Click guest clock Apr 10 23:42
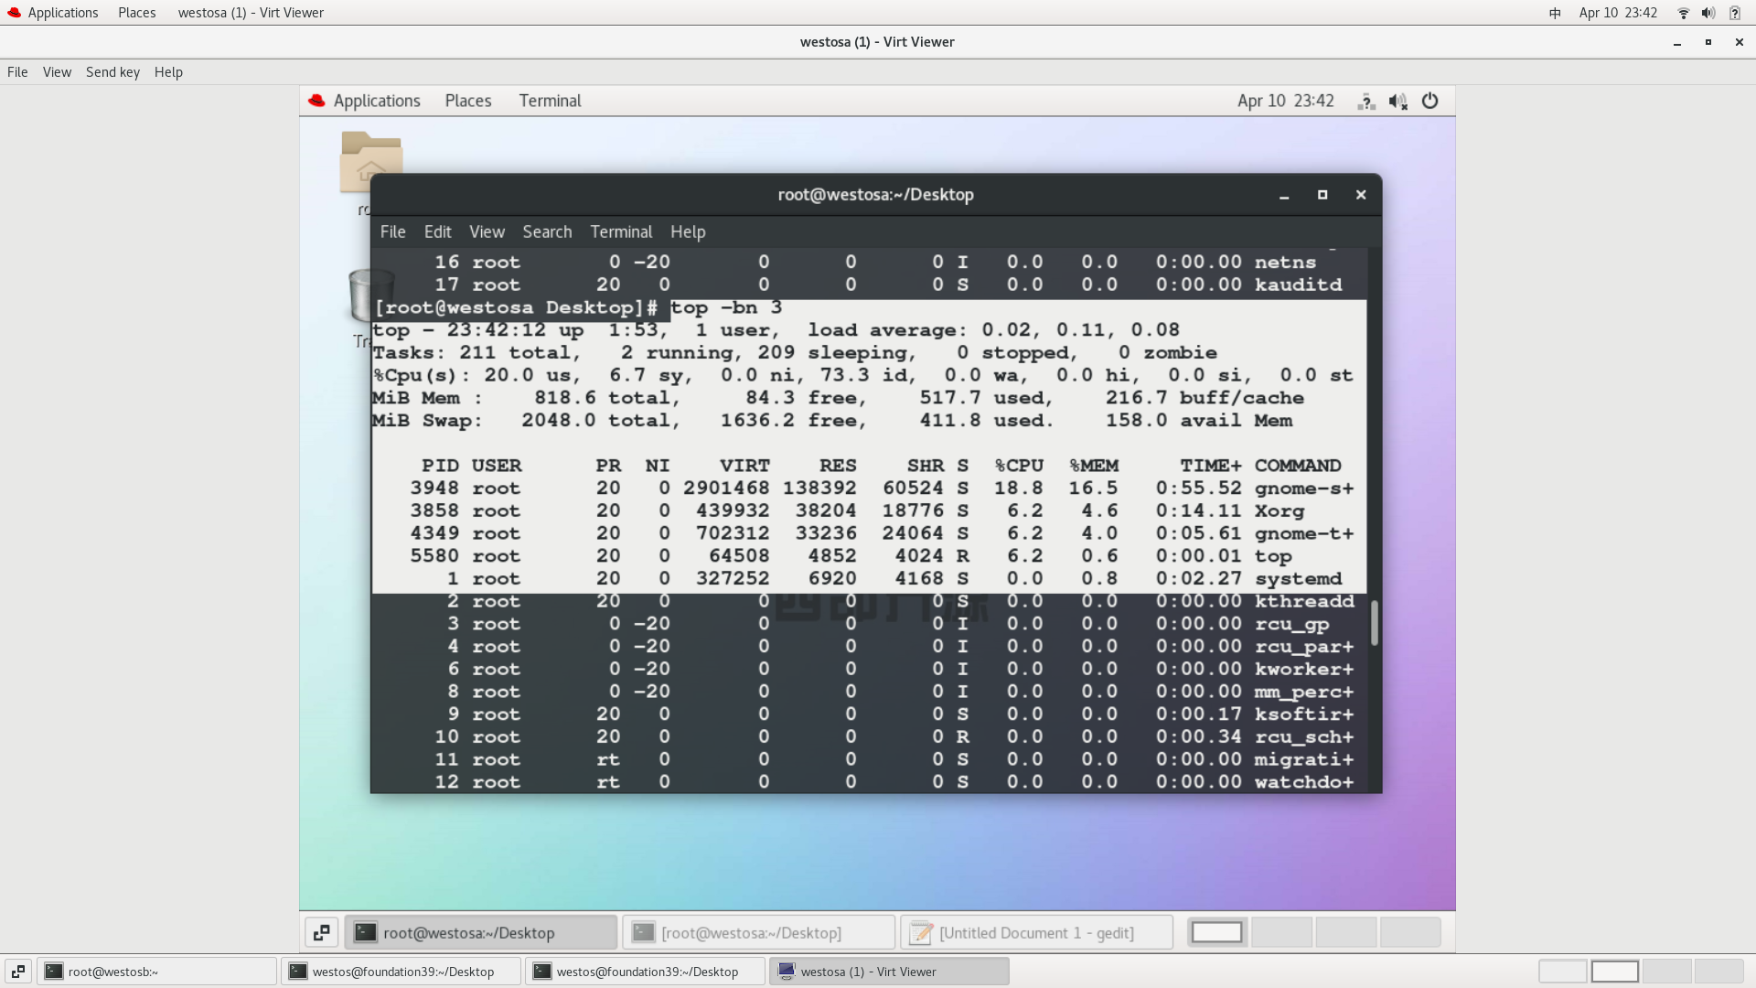 1285,101
